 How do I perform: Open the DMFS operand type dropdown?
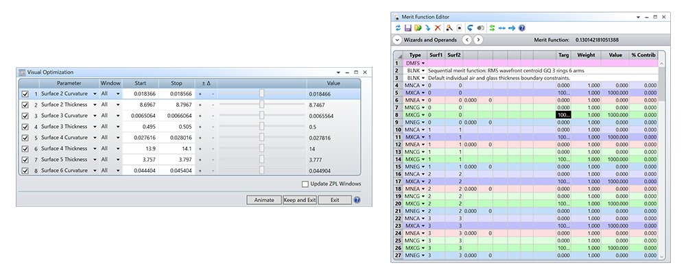click(423, 63)
